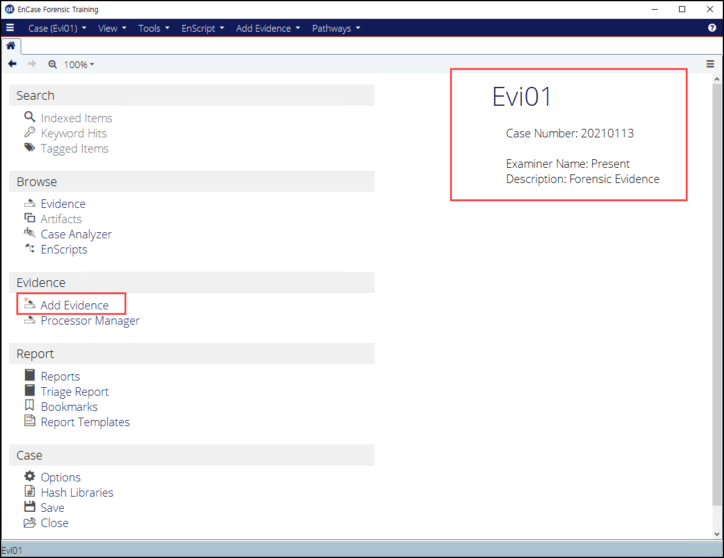Minimize the EnCase window
724x558 pixels.
(655, 9)
